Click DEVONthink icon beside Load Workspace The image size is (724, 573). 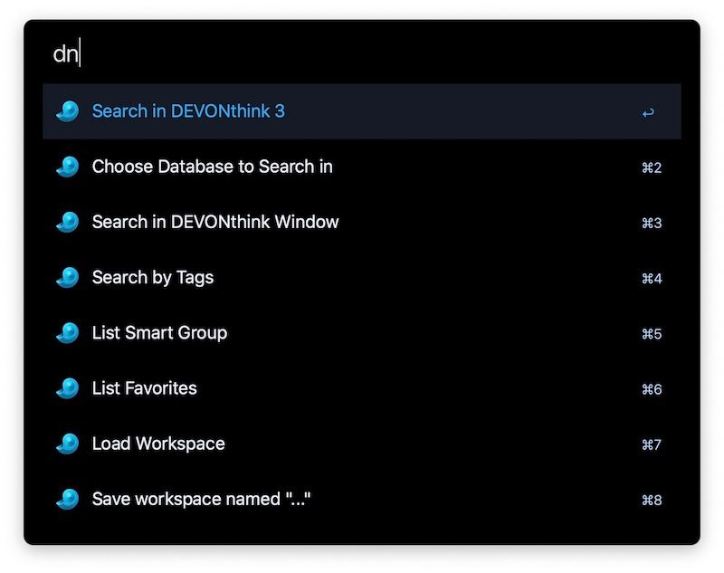pos(68,444)
